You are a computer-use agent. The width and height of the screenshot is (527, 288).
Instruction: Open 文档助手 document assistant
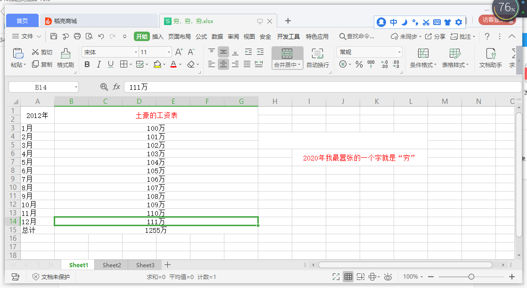pos(491,58)
